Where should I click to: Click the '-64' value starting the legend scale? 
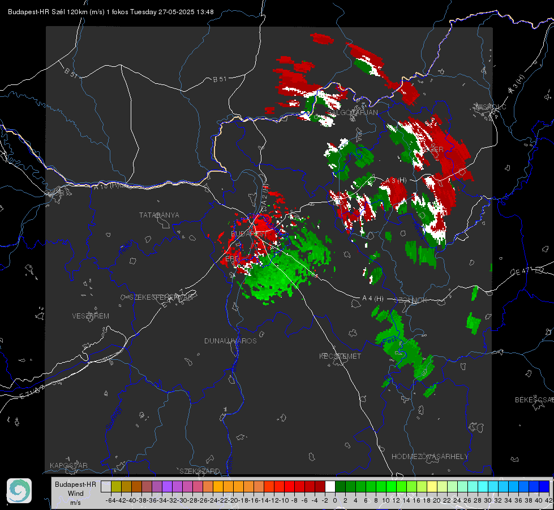pyautogui.click(x=111, y=500)
